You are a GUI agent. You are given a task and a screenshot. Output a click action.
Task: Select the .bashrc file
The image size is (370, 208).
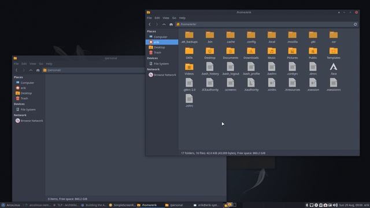(x=272, y=69)
